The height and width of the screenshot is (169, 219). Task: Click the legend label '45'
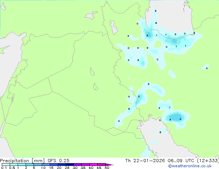(99, 168)
